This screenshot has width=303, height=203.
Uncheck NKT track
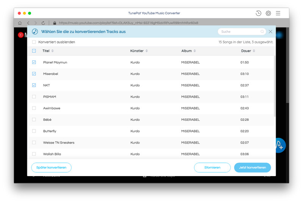click(x=34, y=85)
